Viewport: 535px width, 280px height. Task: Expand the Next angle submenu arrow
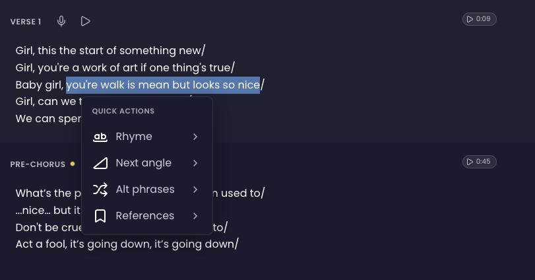(x=195, y=163)
